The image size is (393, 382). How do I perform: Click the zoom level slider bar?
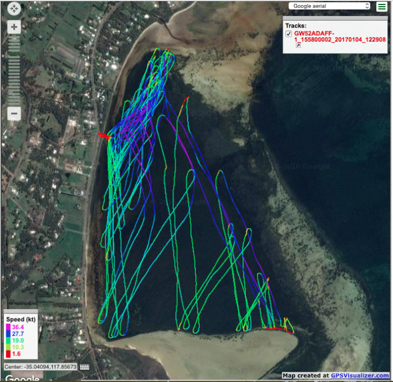click(14, 70)
